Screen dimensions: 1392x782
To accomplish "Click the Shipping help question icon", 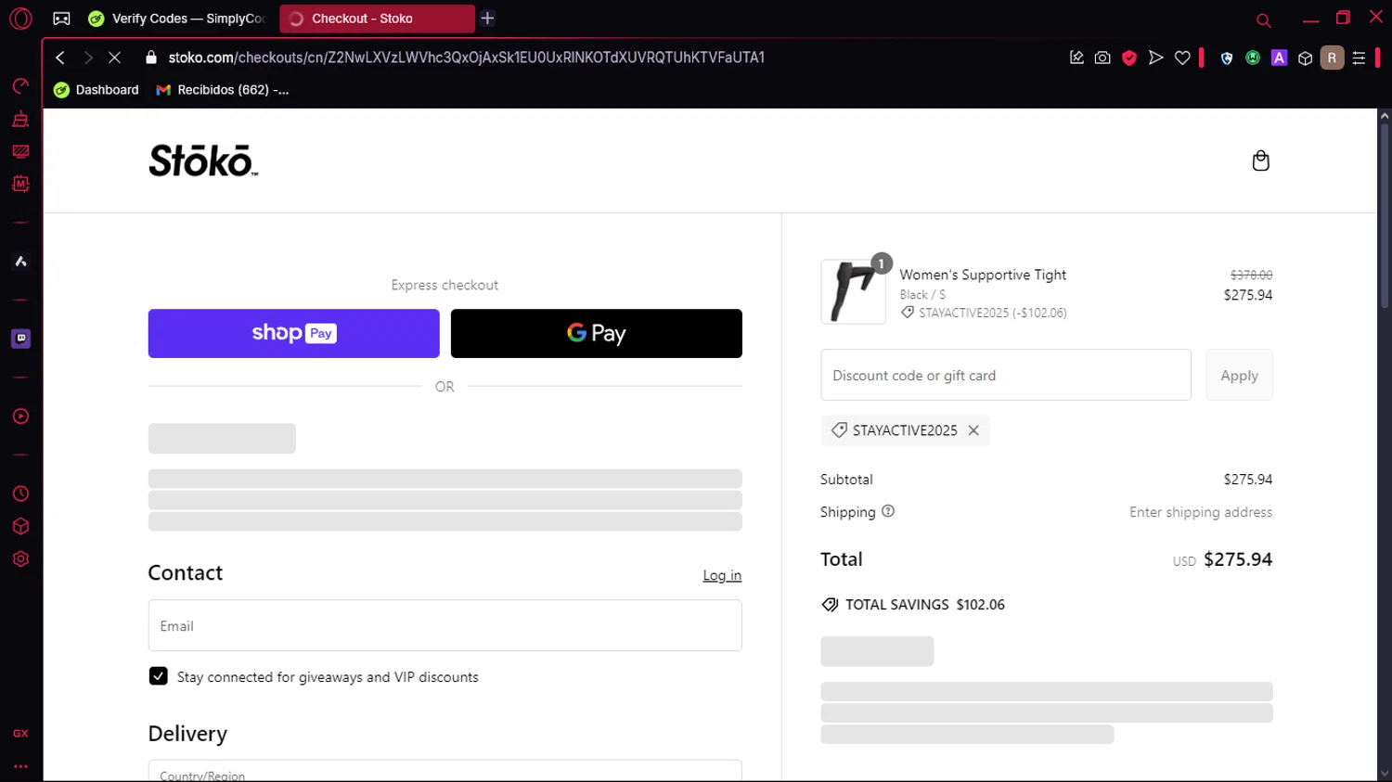I will (x=888, y=511).
